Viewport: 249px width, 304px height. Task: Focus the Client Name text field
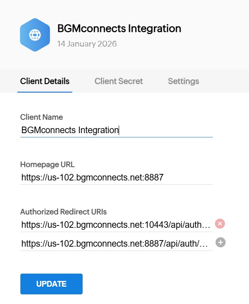[x=116, y=130]
